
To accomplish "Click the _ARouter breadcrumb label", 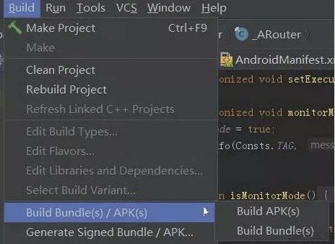I will click(276, 35).
